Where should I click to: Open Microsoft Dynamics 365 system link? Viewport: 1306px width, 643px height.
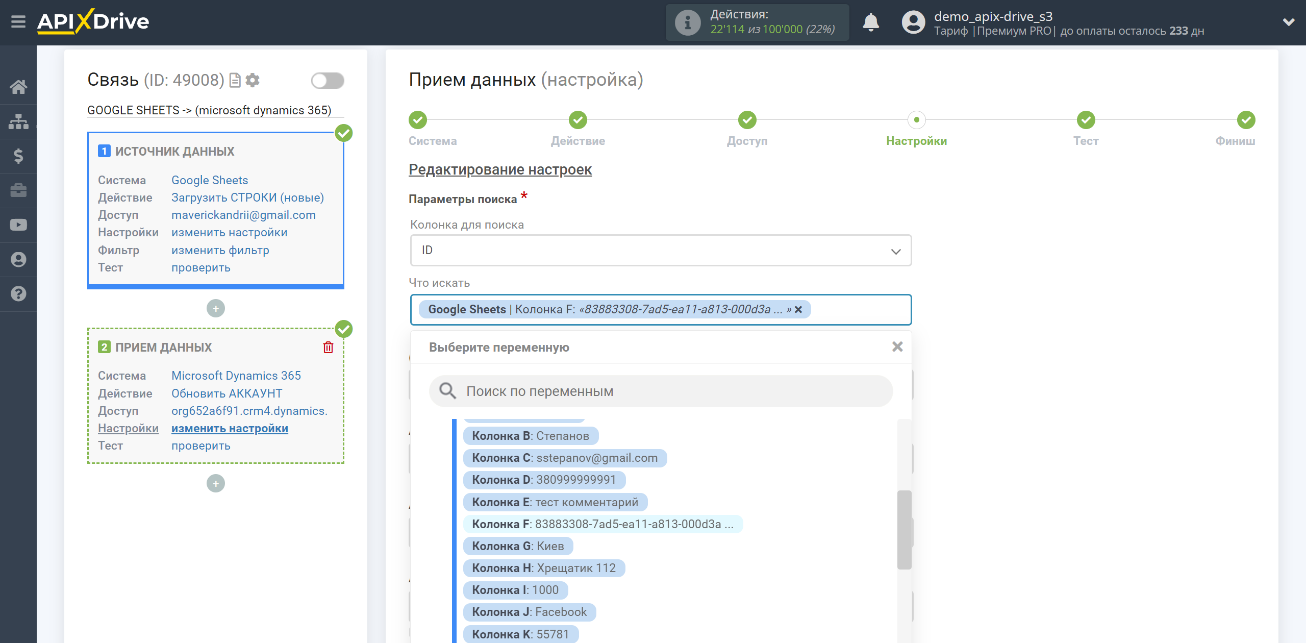[236, 376]
